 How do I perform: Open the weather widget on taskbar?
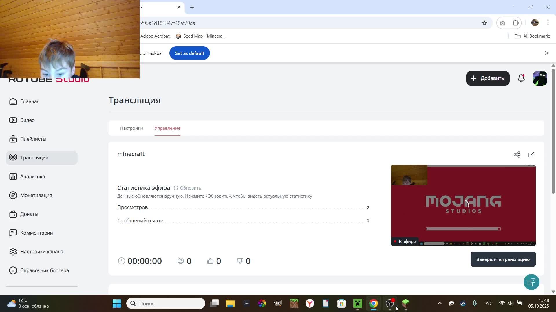[28, 303]
